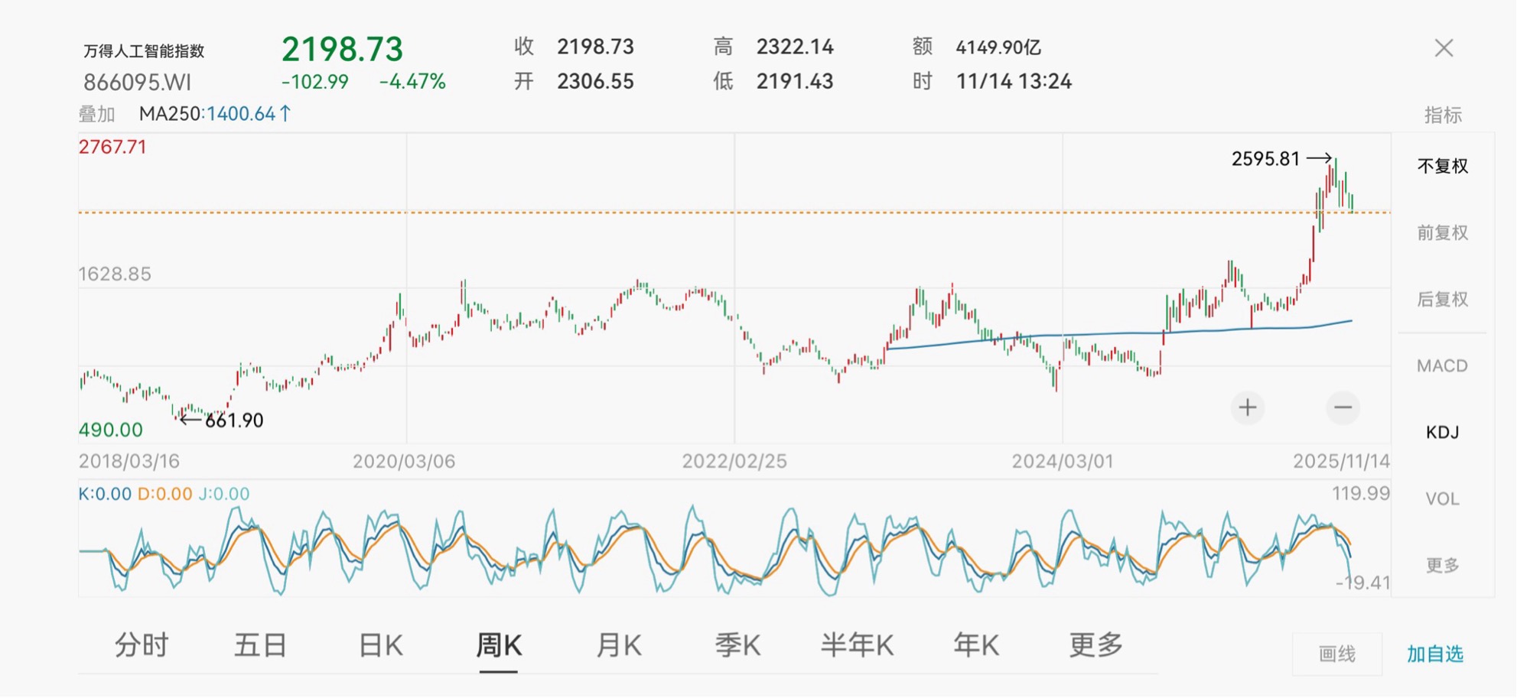1517x698 pixels.
Task: Zoom in the chart with the plus button
Action: (x=1247, y=407)
